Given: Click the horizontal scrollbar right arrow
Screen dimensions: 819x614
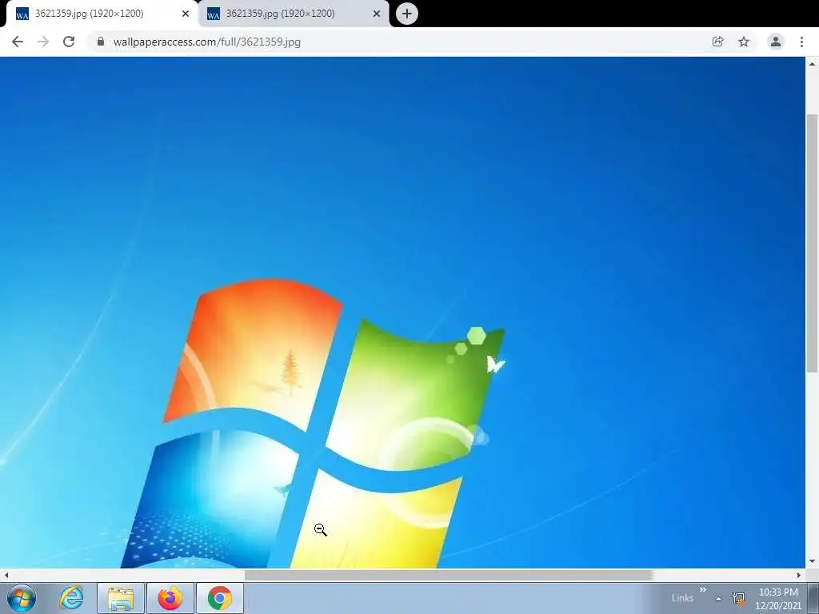Looking at the screenshot, I should pos(799,575).
